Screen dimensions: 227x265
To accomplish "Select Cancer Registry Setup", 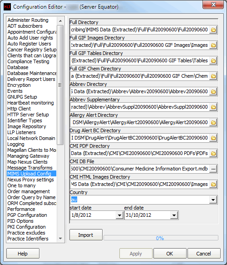I will 32,50.
